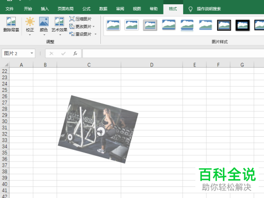Image resolution: width=264 pixels, height=198 pixels.
Task: Apply the fourth picture style with drop shadow
Action: (168, 25)
